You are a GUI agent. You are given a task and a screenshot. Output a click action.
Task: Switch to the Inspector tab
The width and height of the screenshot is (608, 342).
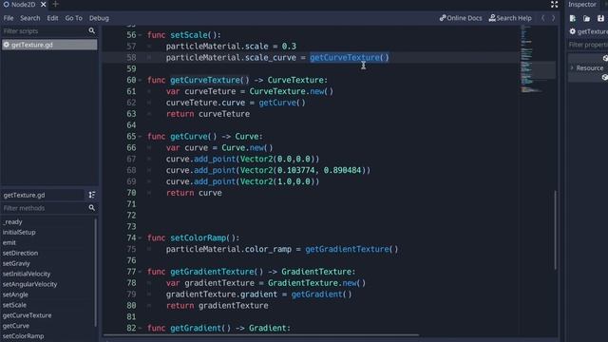tap(582, 4)
